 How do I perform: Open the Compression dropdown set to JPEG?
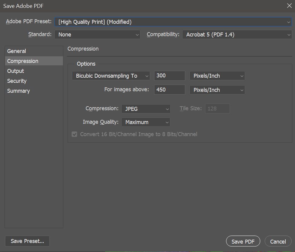(x=146, y=109)
